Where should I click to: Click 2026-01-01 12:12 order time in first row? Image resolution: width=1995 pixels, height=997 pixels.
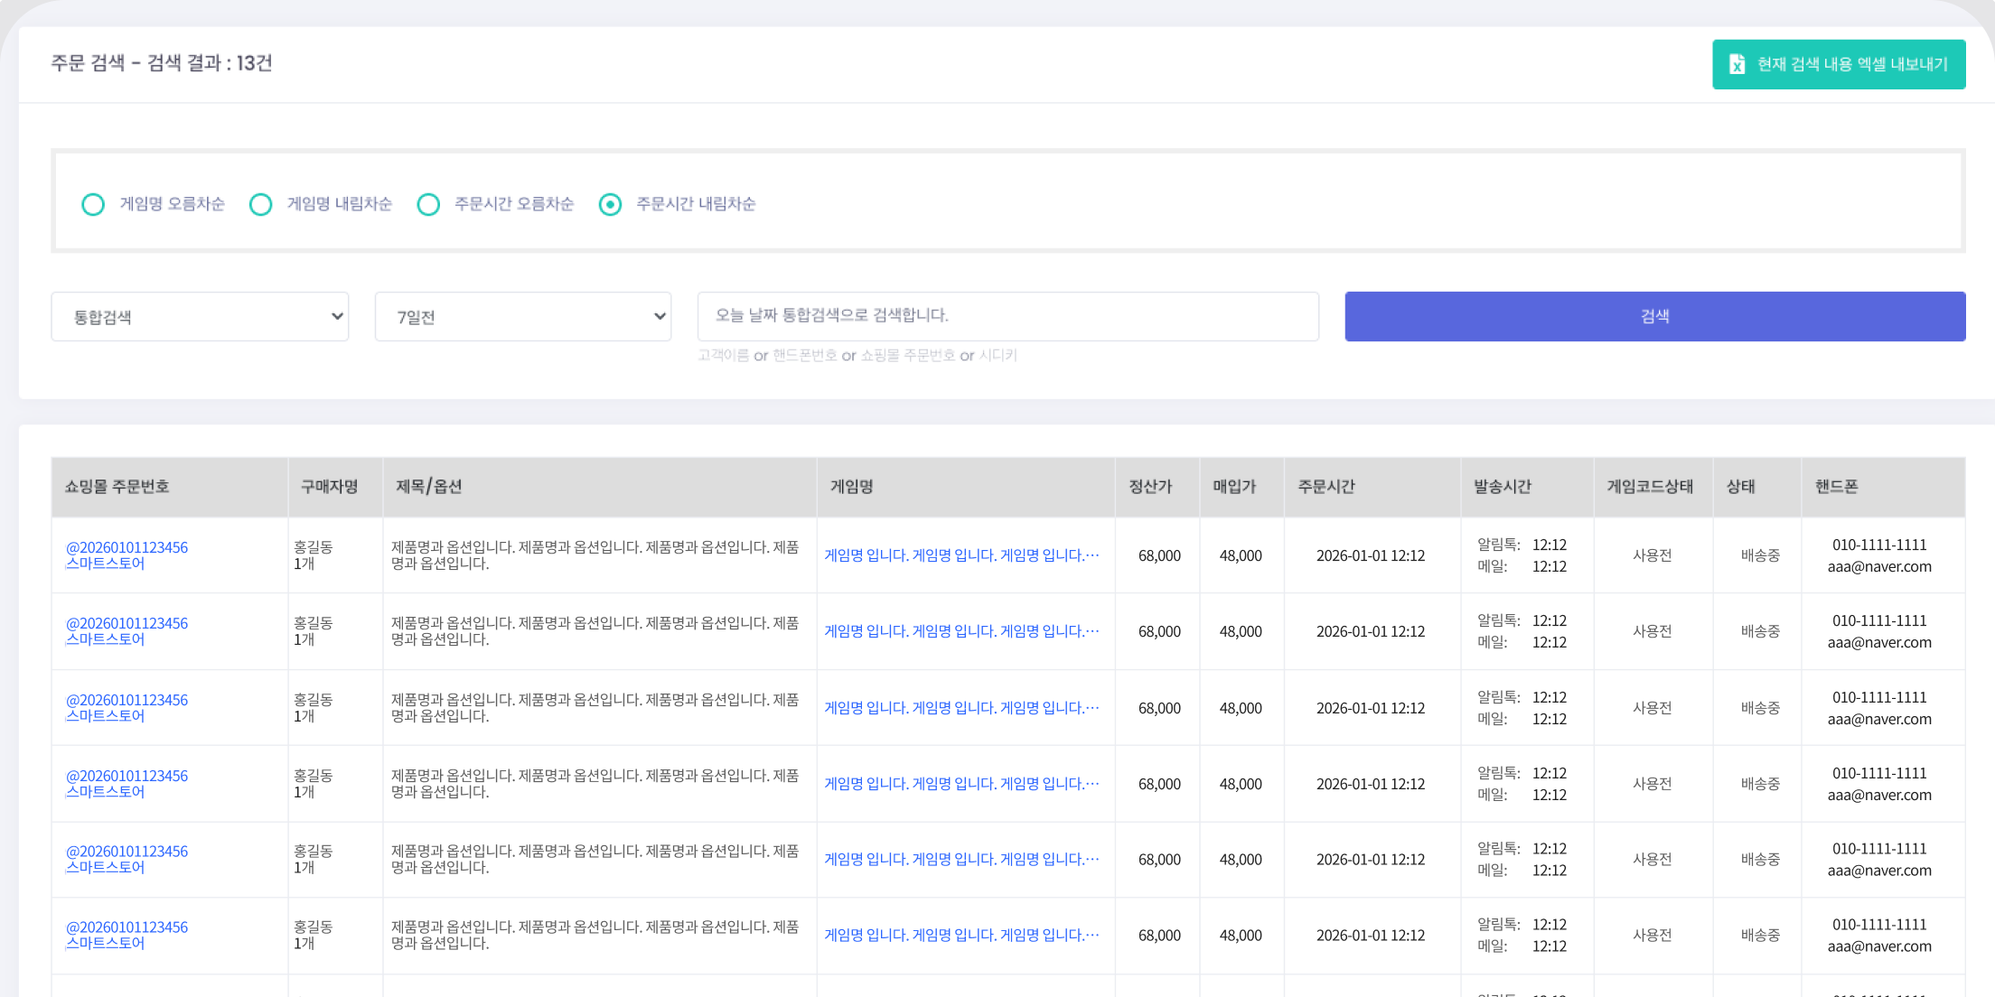1370,555
